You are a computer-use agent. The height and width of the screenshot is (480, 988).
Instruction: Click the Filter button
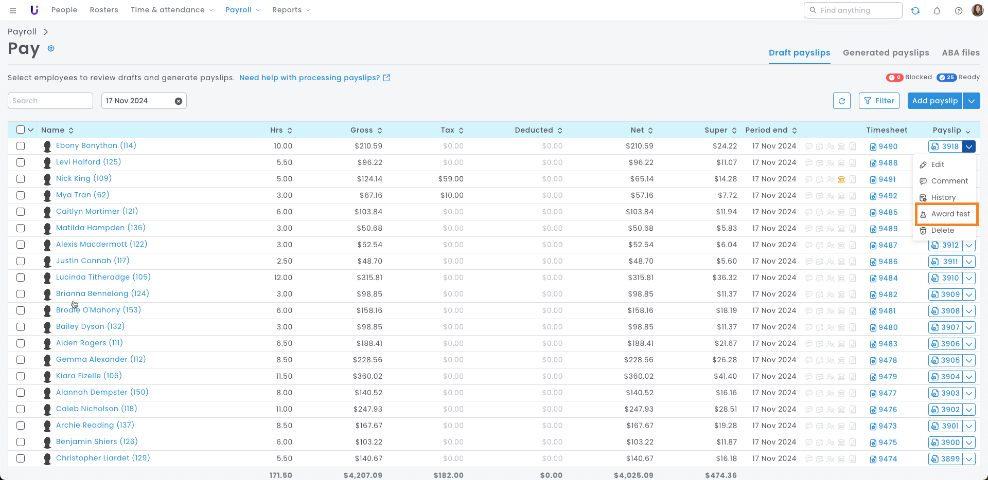(x=879, y=101)
